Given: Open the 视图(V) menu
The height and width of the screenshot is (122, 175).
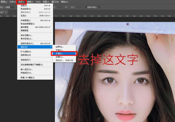Looking at the screenshot, I should click(46, 2).
